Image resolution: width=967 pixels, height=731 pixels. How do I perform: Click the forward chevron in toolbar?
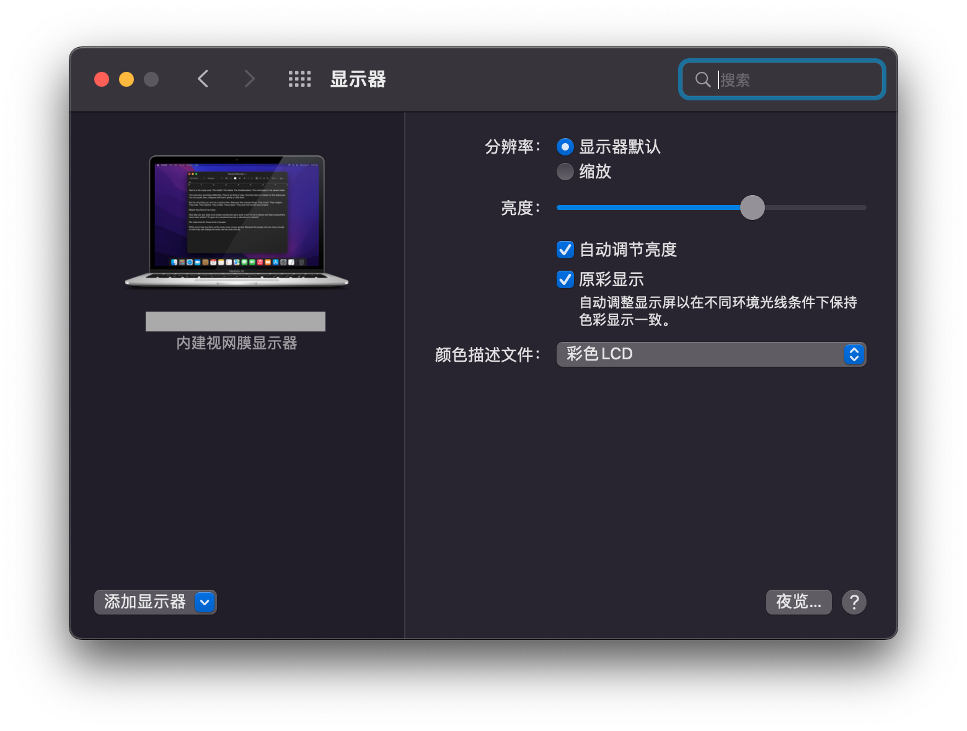point(249,79)
